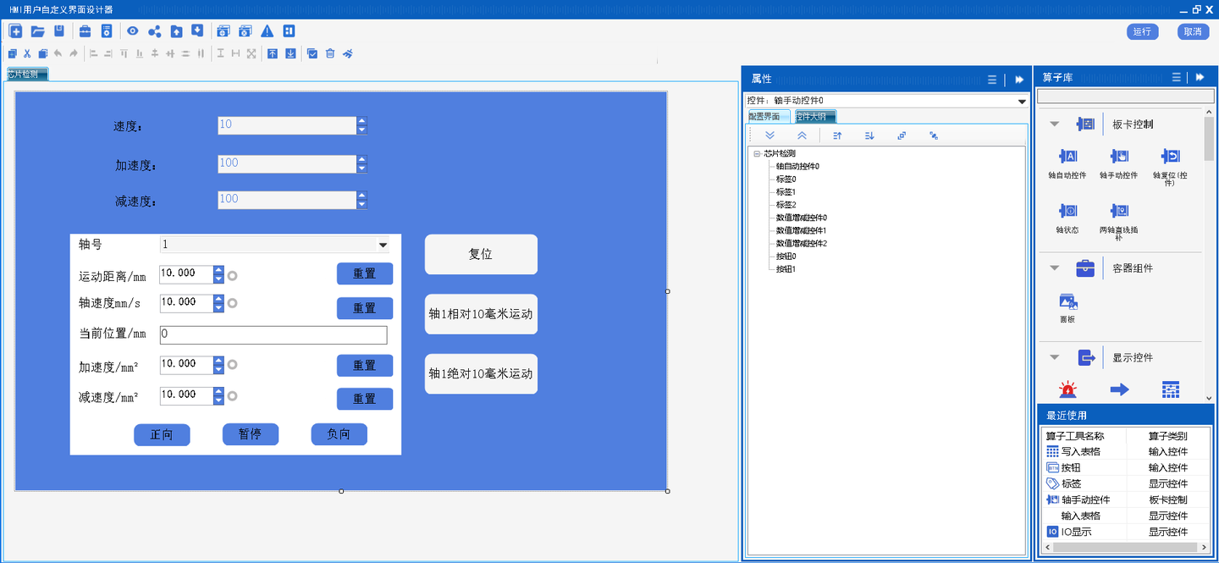The image size is (1219, 563).
Task: Open a project with the folder icon
Action: 37,31
